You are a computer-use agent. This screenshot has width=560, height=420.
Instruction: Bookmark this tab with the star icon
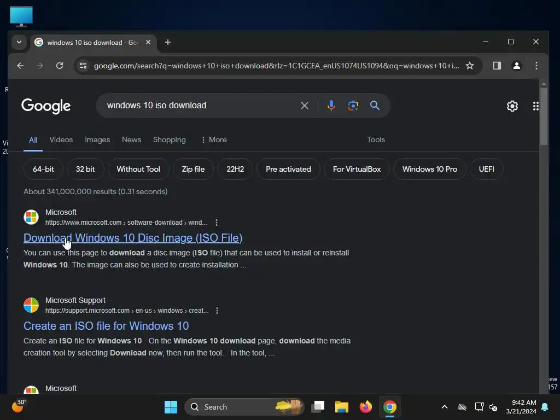(x=470, y=66)
